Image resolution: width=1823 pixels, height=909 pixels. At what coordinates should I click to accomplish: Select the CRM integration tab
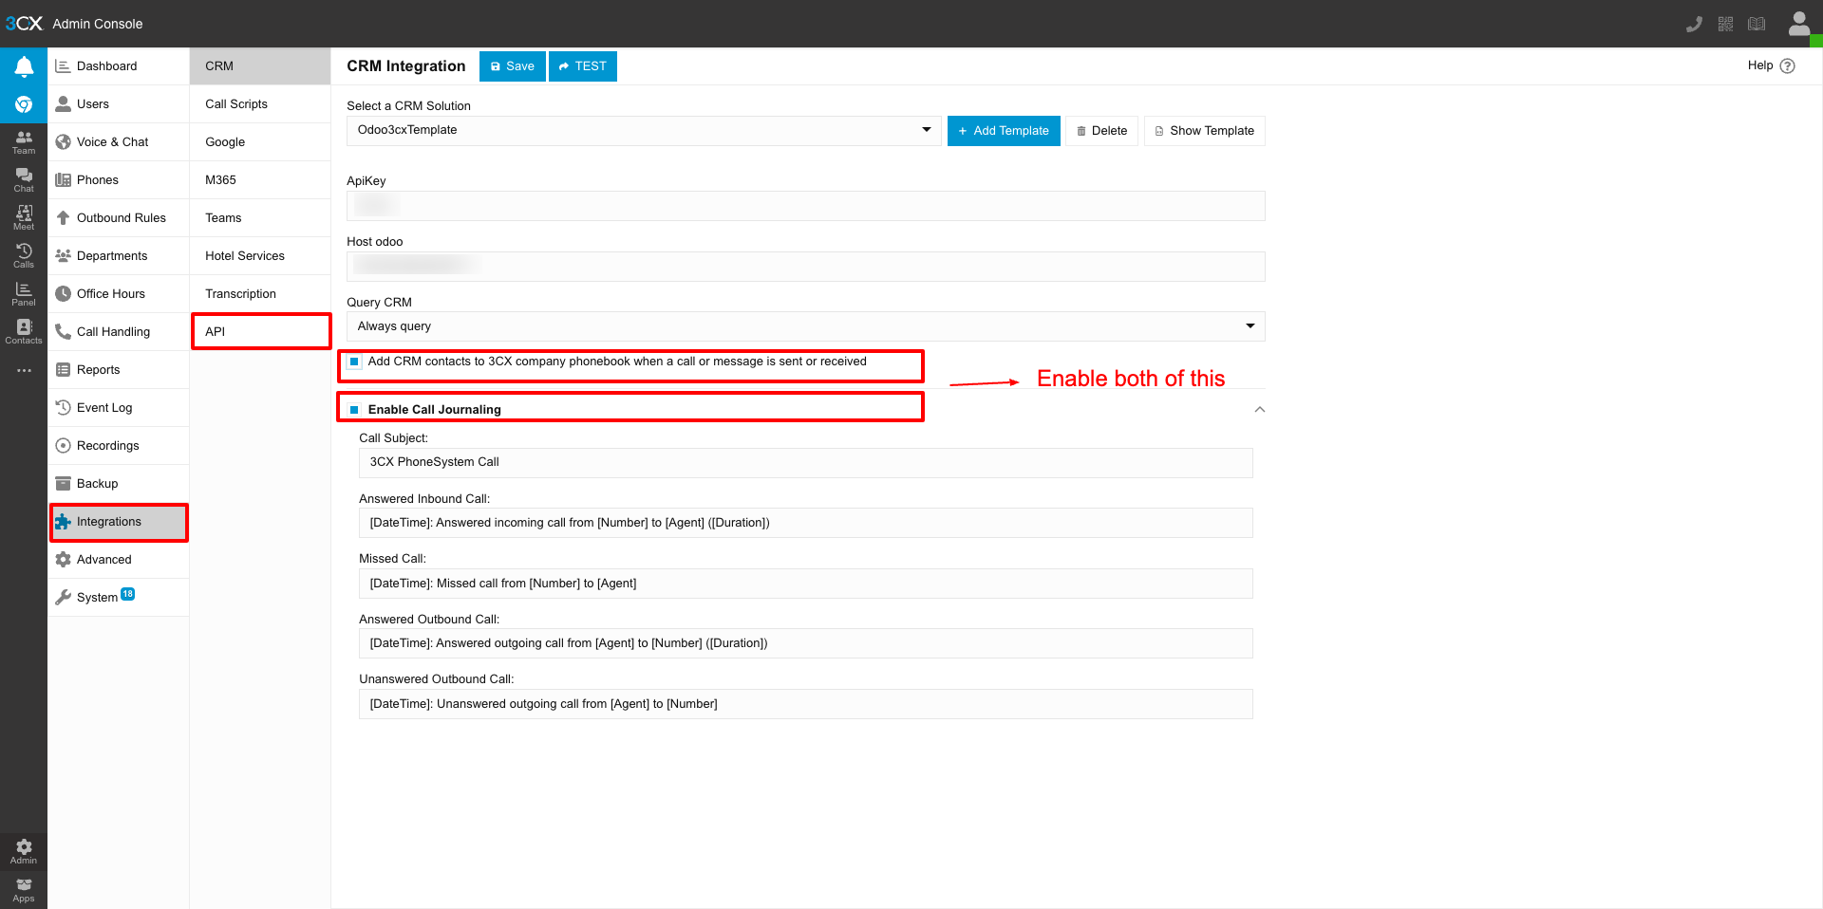pos(260,66)
